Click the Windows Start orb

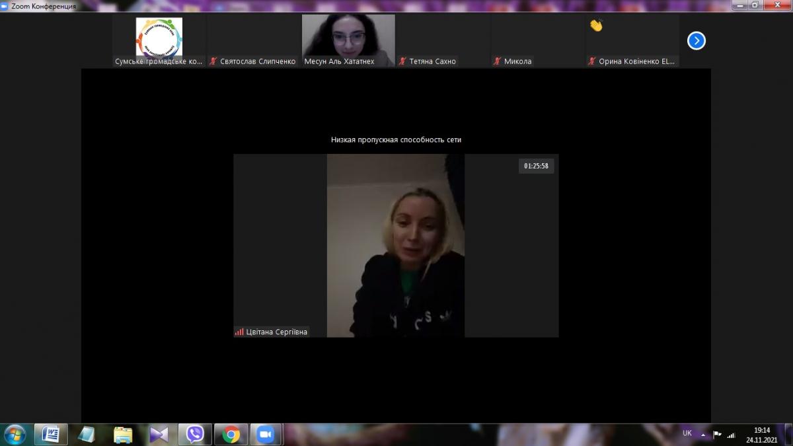[15, 434]
